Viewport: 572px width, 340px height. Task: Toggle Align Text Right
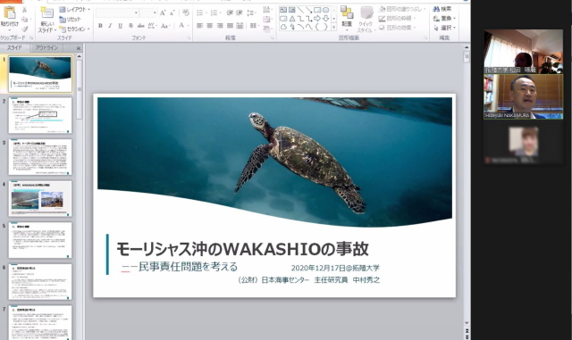pyautogui.click(x=220, y=26)
